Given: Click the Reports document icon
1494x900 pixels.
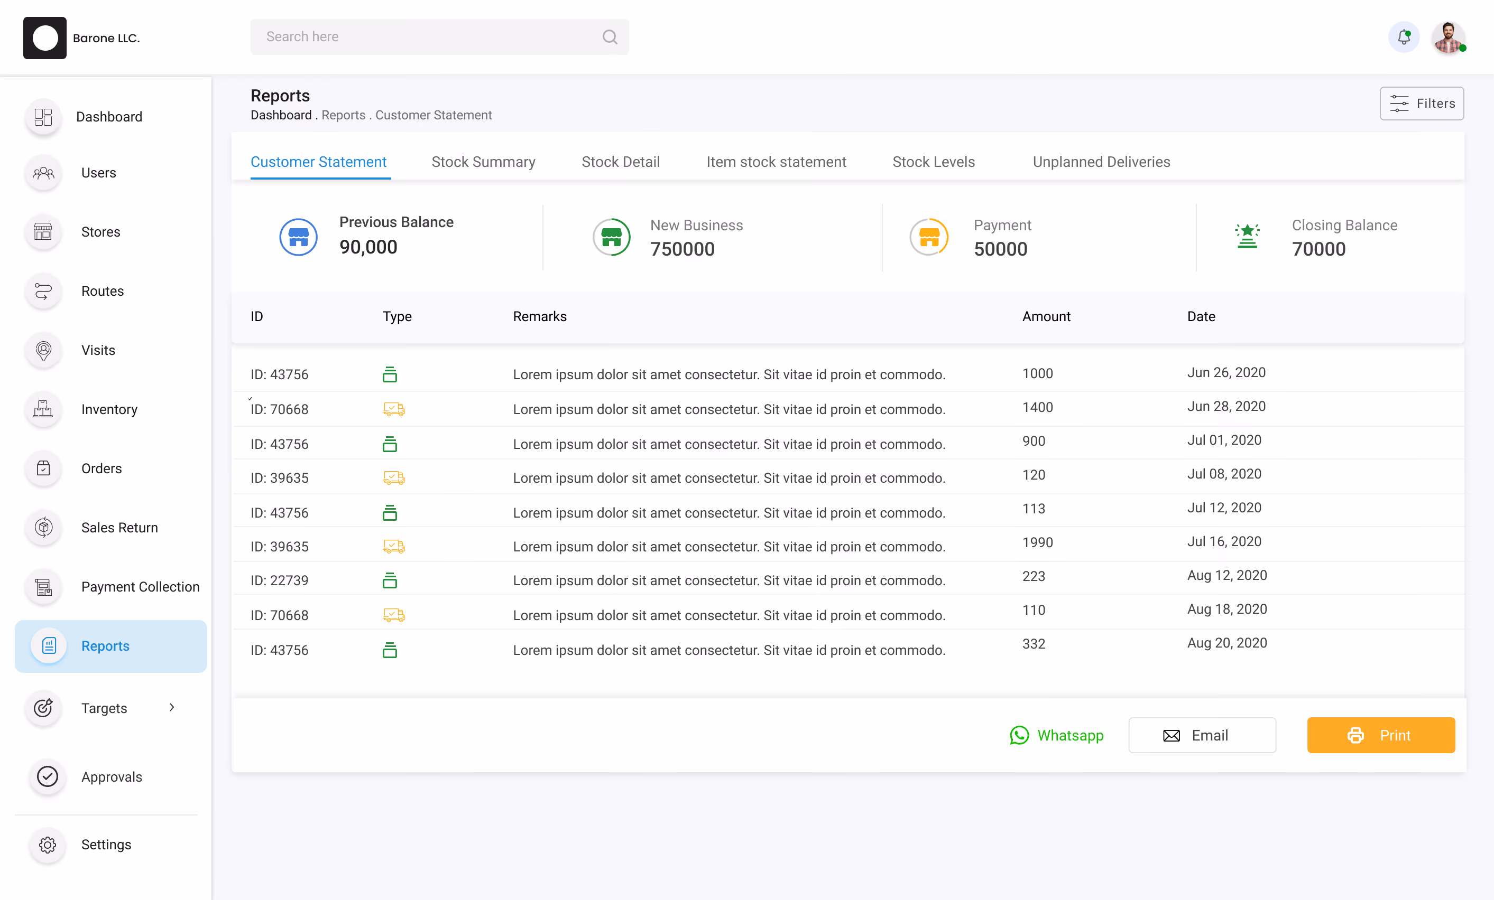Looking at the screenshot, I should pos(49,645).
